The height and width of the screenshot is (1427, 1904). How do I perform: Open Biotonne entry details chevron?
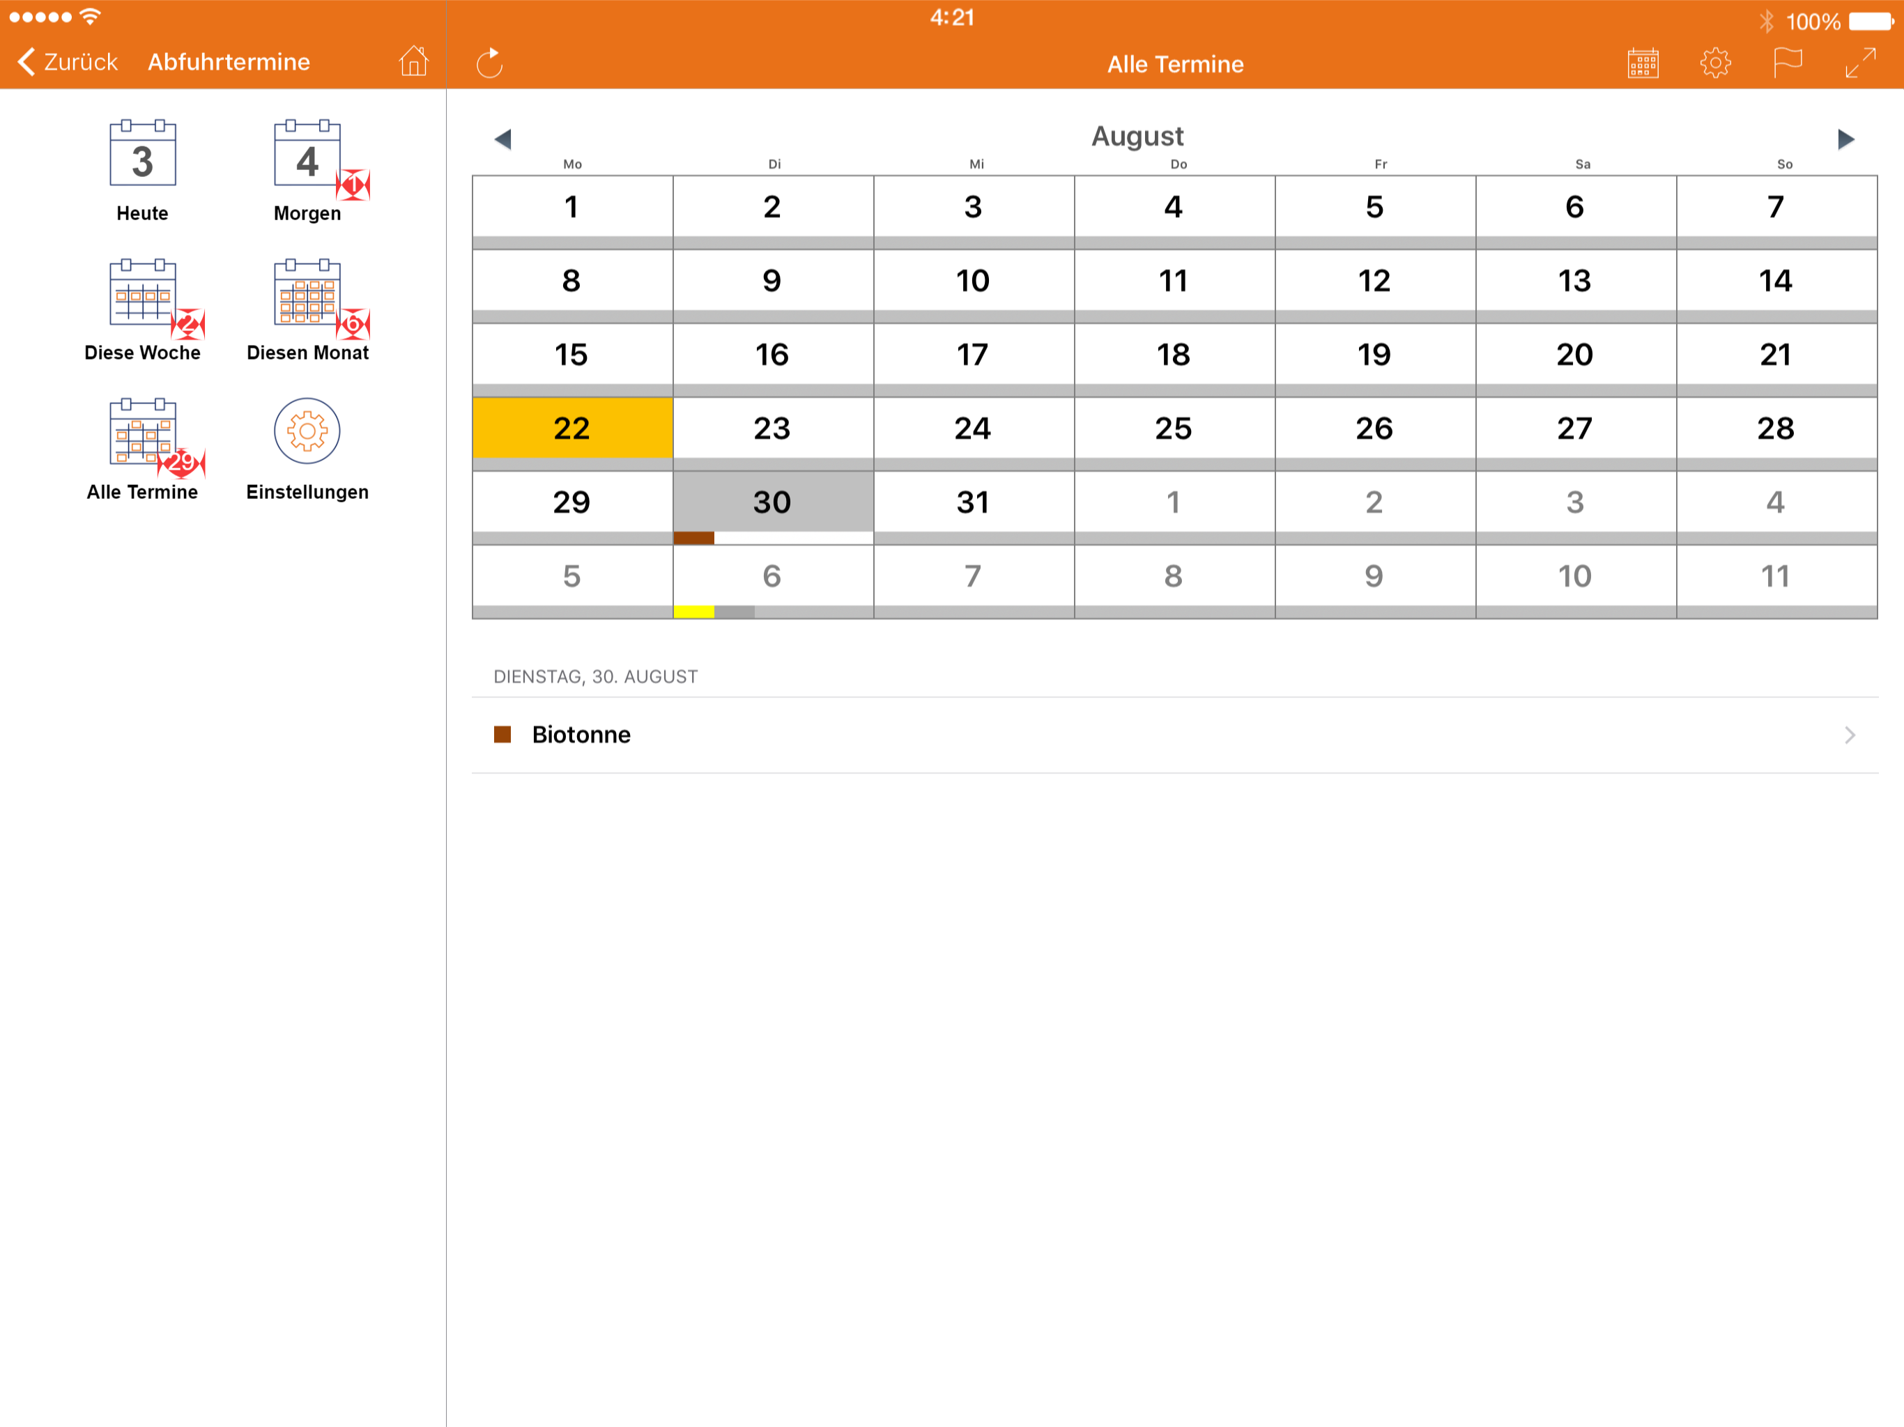(1850, 735)
